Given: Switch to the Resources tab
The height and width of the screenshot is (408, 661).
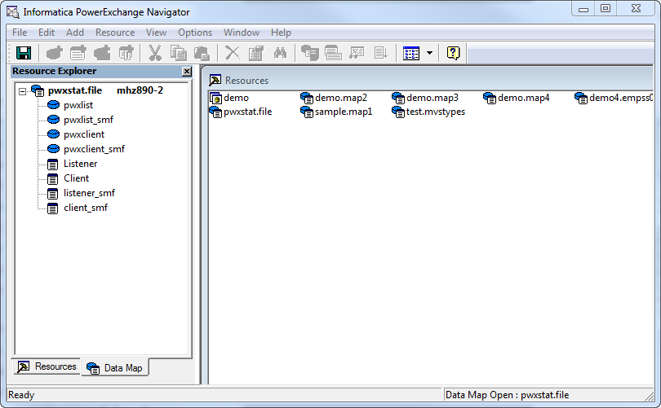Looking at the screenshot, I should pyautogui.click(x=47, y=366).
